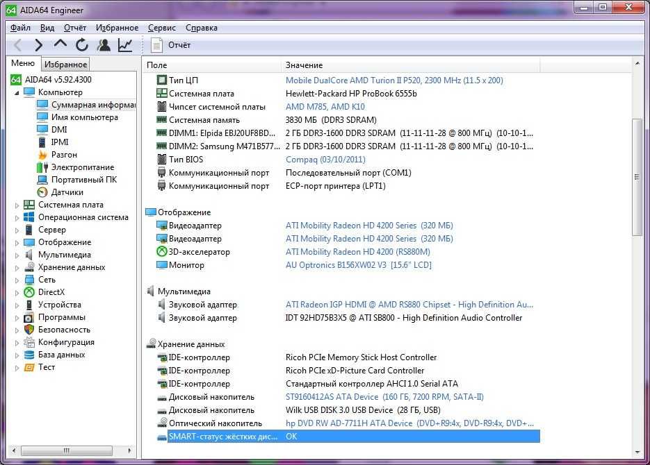The width and height of the screenshot is (650, 465).
Task: Click the DMI monitor icon in tree
Action: point(42,130)
